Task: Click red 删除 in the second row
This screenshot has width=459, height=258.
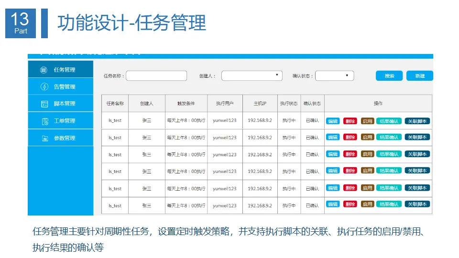Action: click(x=350, y=137)
